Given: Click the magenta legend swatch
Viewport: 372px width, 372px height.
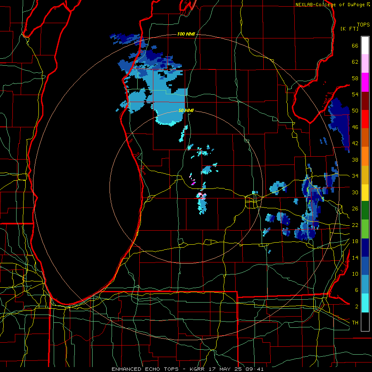Looking at the screenshot, I should (x=365, y=82).
